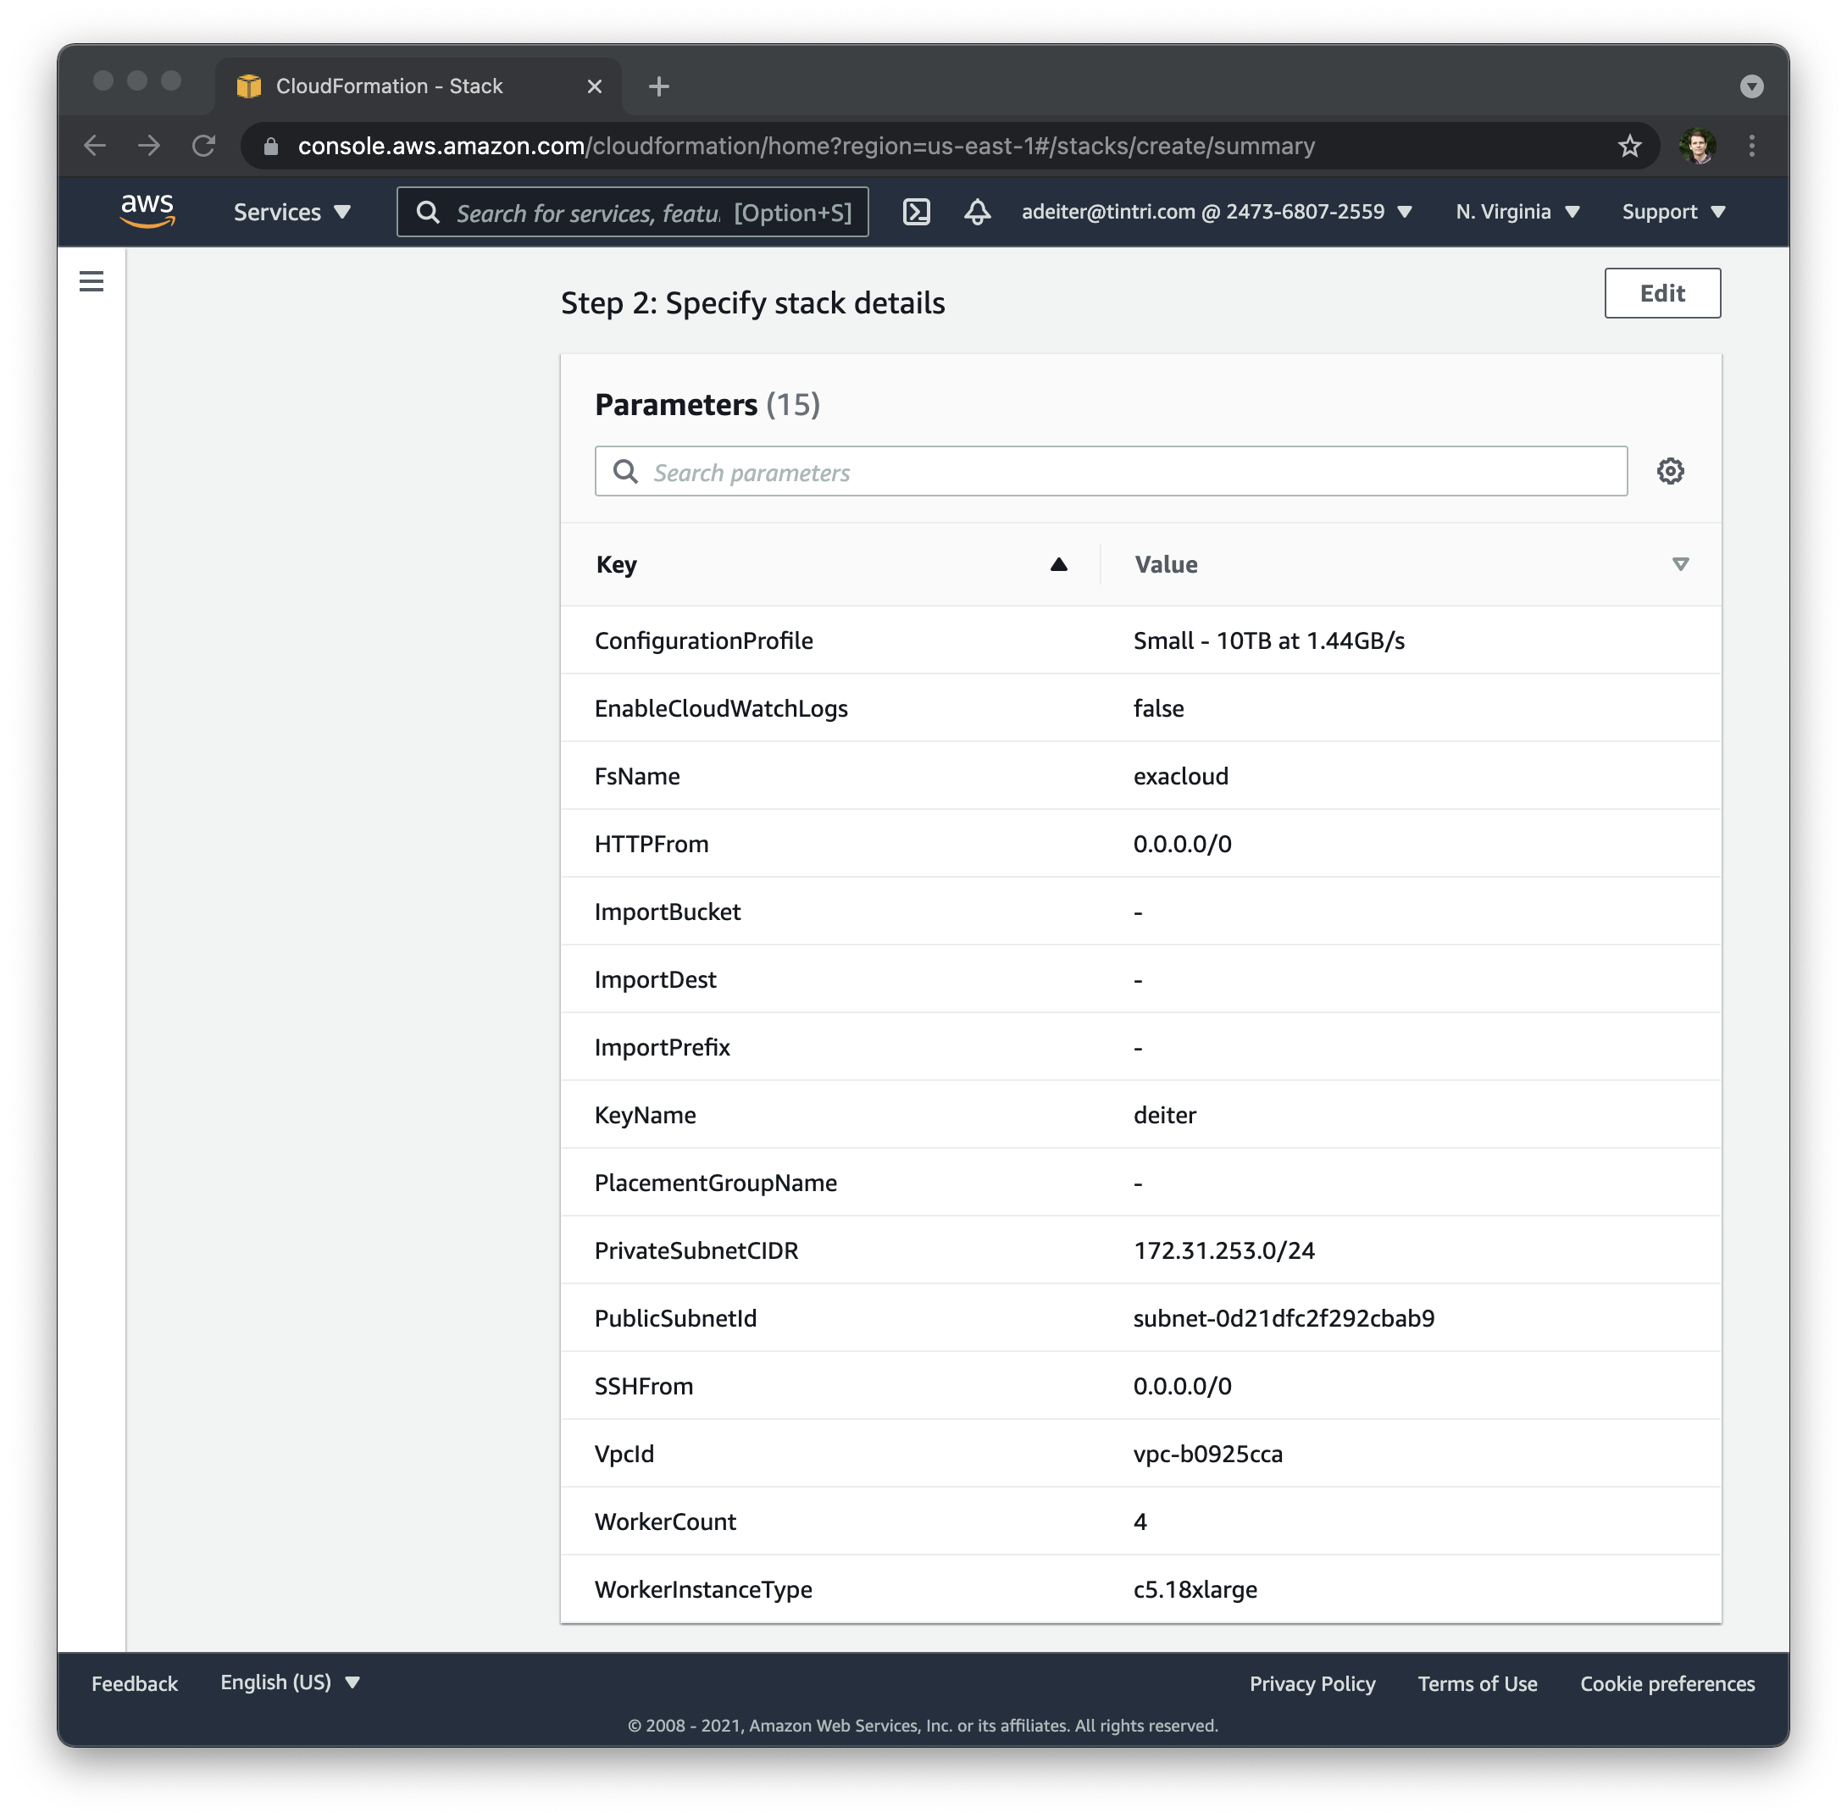The width and height of the screenshot is (1847, 1818).
Task: Select the CloudFormation - Stack tab
Action: (390, 87)
